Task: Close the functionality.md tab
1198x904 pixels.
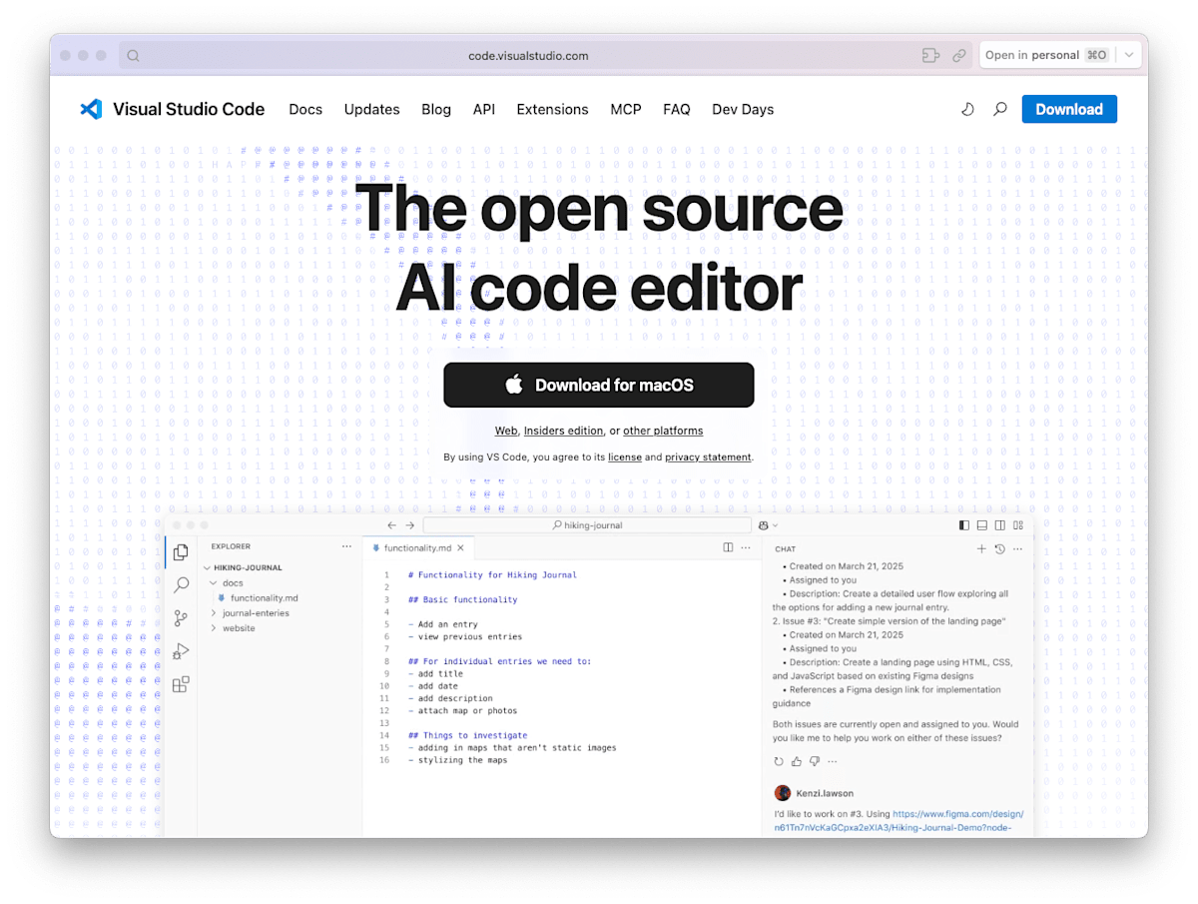Action: click(461, 548)
